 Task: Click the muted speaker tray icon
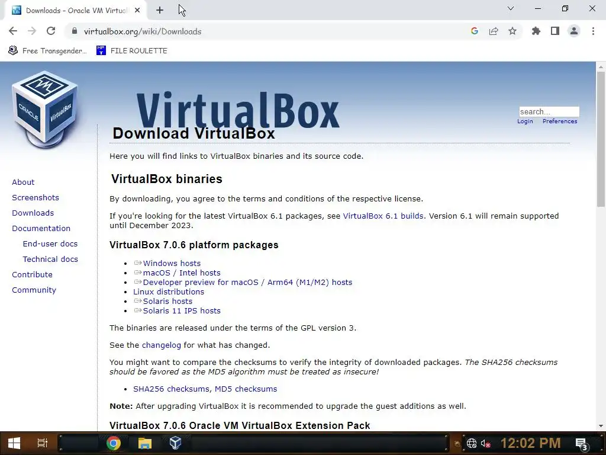(485, 443)
